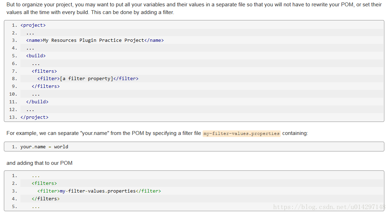Screen dimensions: 390x214
Task: Click the "My Resources Plugin Practice Project" name line
Action: tap(95, 40)
